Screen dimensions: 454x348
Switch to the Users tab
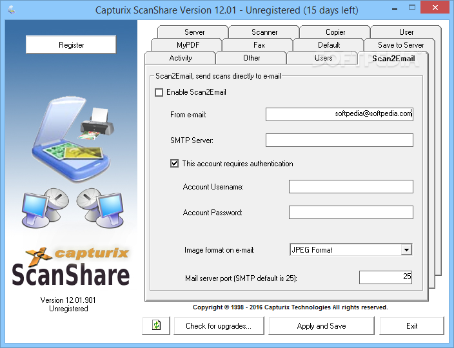click(x=323, y=58)
